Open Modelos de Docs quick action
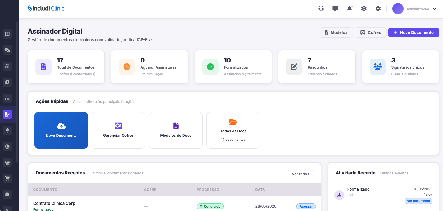 (176, 130)
